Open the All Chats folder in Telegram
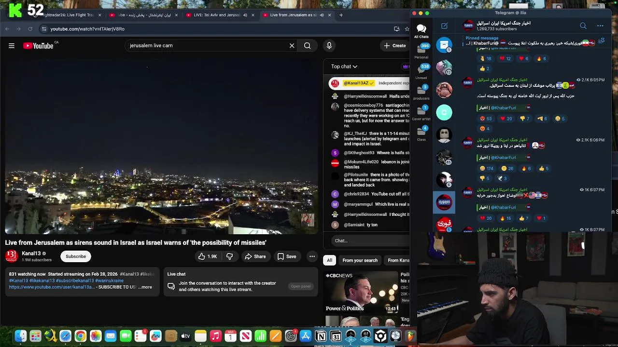This screenshot has height=347, width=618. click(421, 31)
